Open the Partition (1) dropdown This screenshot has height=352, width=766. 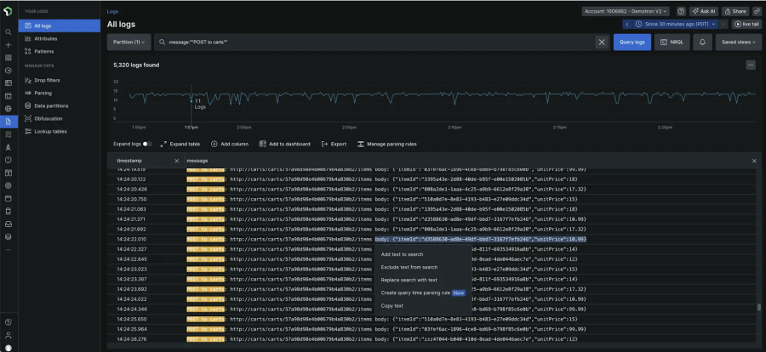[129, 43]
